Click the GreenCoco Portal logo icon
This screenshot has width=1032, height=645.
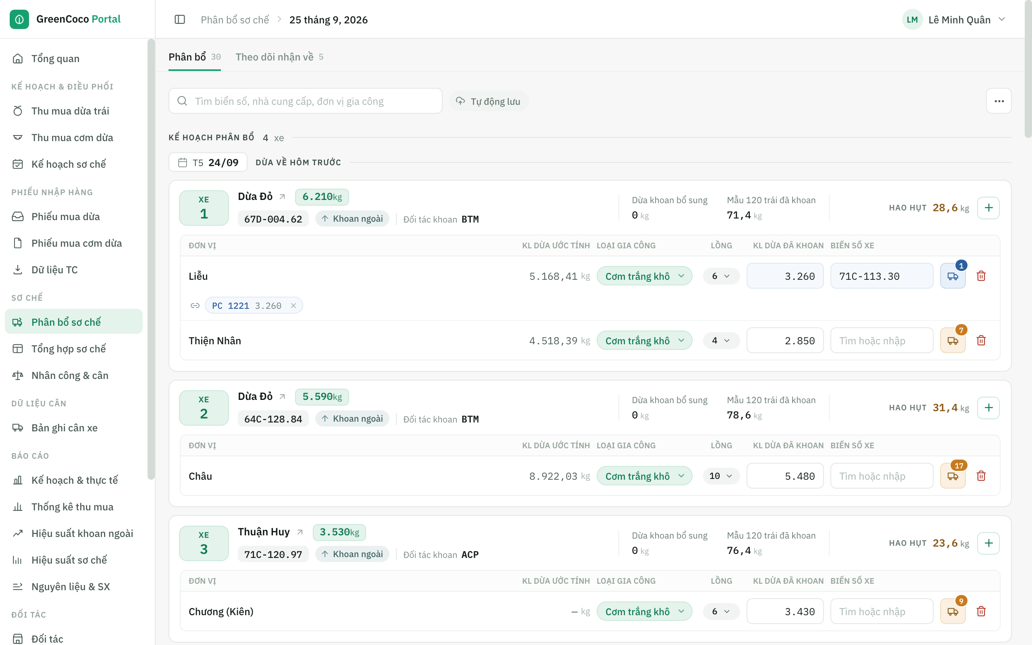point(19,19)
